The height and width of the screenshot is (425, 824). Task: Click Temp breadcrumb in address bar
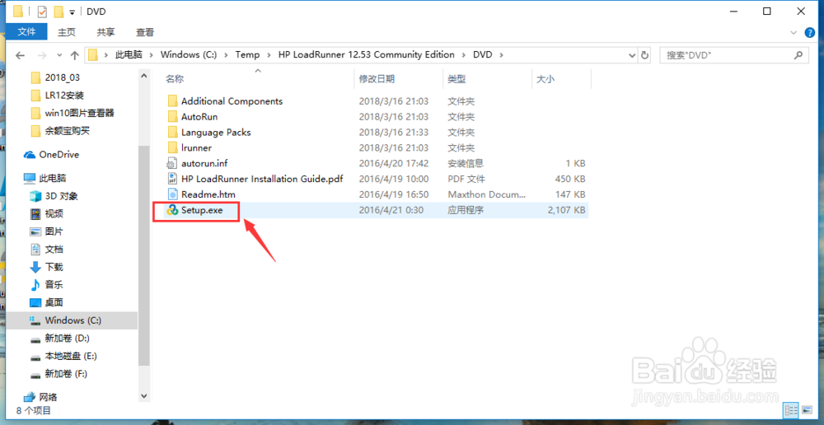coord(247,54)
